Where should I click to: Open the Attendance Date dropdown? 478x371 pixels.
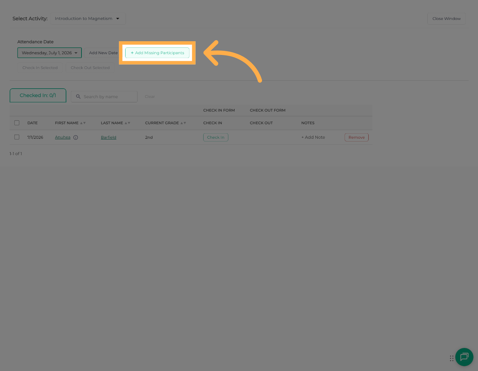(50, 53)
